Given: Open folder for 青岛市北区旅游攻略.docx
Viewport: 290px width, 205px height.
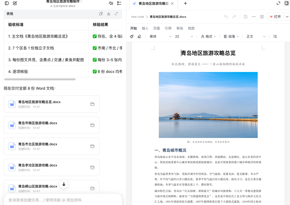Looking at the screenshot, I should click(92, 146).
